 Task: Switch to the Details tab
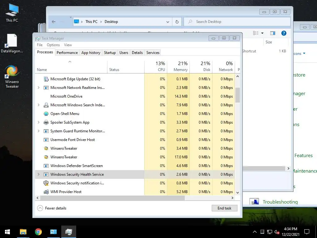137,53
